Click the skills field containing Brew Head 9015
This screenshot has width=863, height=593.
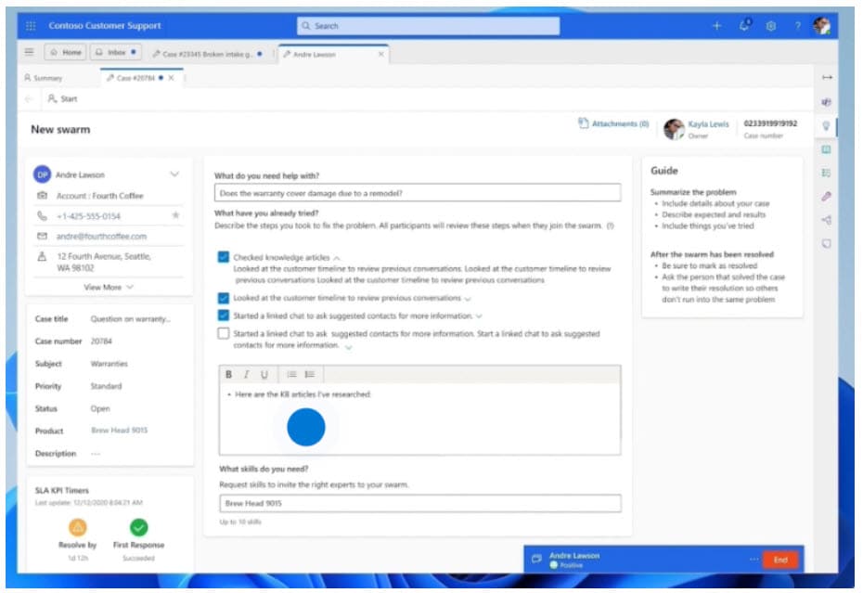coord(420,503)
